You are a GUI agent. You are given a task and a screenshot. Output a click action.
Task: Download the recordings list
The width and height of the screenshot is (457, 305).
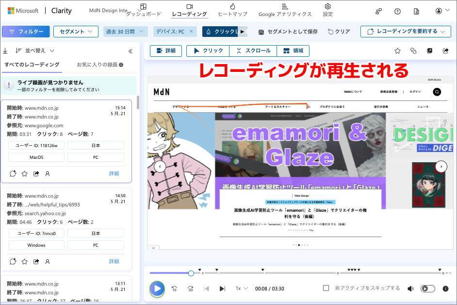pyautogui.click(x=5, y=51)
